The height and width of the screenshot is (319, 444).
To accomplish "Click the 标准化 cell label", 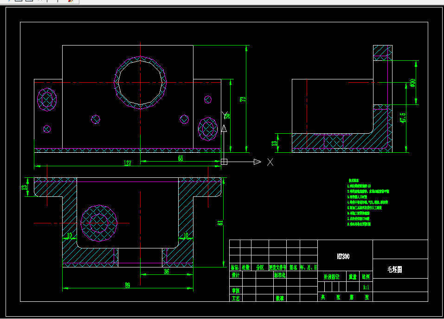I will point(280,275).
